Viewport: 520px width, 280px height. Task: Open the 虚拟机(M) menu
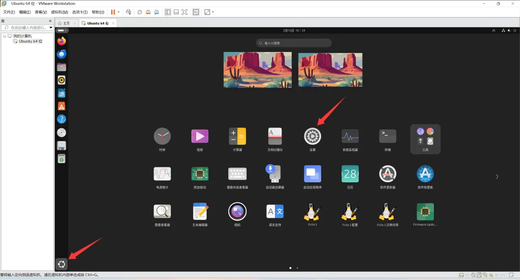(59, 12)
